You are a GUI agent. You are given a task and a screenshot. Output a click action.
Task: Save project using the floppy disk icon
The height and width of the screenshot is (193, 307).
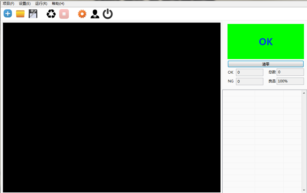click(x=33, y=14)
